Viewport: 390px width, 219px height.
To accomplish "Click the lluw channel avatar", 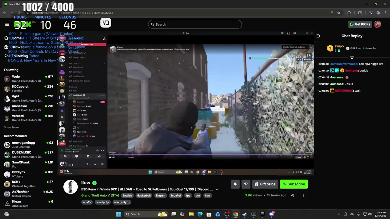I will point(70,187).
